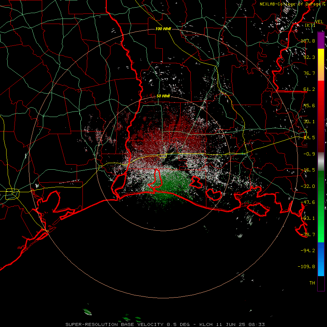Select the -16.5 scale value
This screenshot has height=327, width=327.
tap(308, 170)
